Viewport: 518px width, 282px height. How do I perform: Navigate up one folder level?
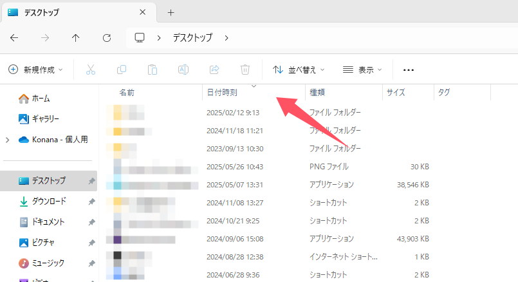tap(76, 38)
